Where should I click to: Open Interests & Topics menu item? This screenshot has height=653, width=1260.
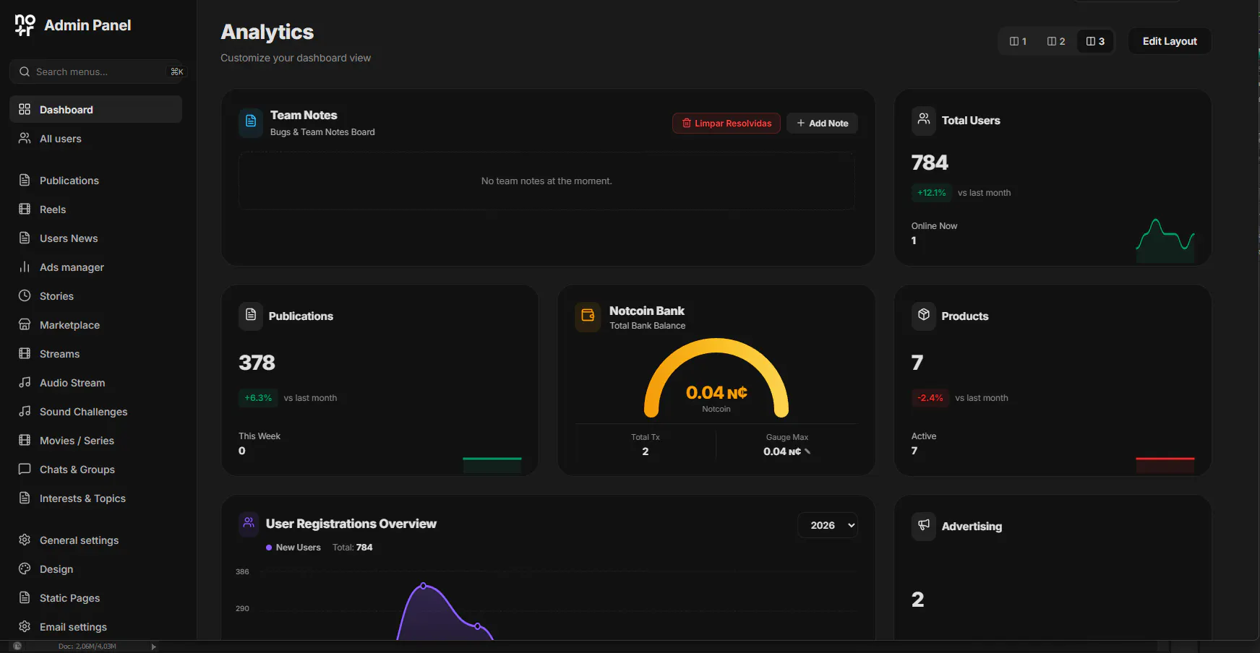[x=95, y=498]
